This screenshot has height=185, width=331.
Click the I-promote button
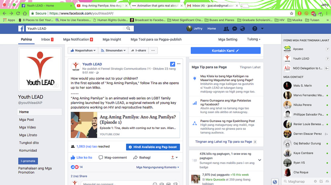(x=28, y=161)
